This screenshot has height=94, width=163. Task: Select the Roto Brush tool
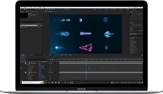[x=52, y=9]
